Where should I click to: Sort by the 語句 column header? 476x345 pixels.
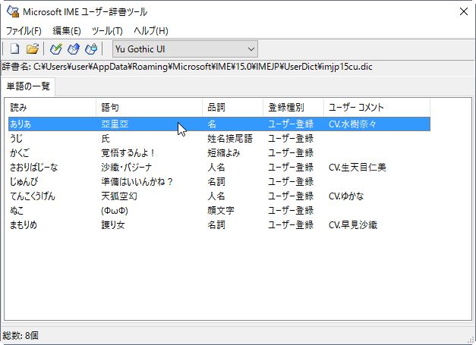point(149,108)
